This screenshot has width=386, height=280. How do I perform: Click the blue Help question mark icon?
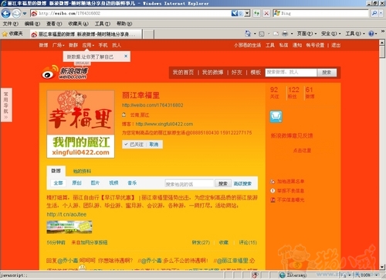point(371,33)
